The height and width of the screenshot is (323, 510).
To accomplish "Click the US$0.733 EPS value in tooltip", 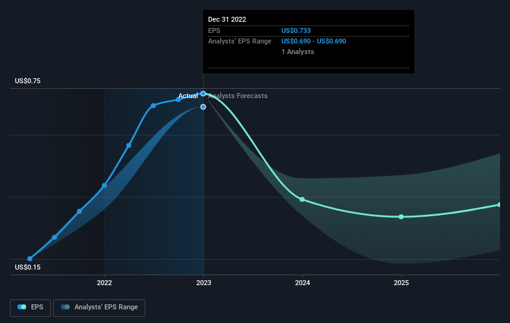I will click(x=296, y=30).
